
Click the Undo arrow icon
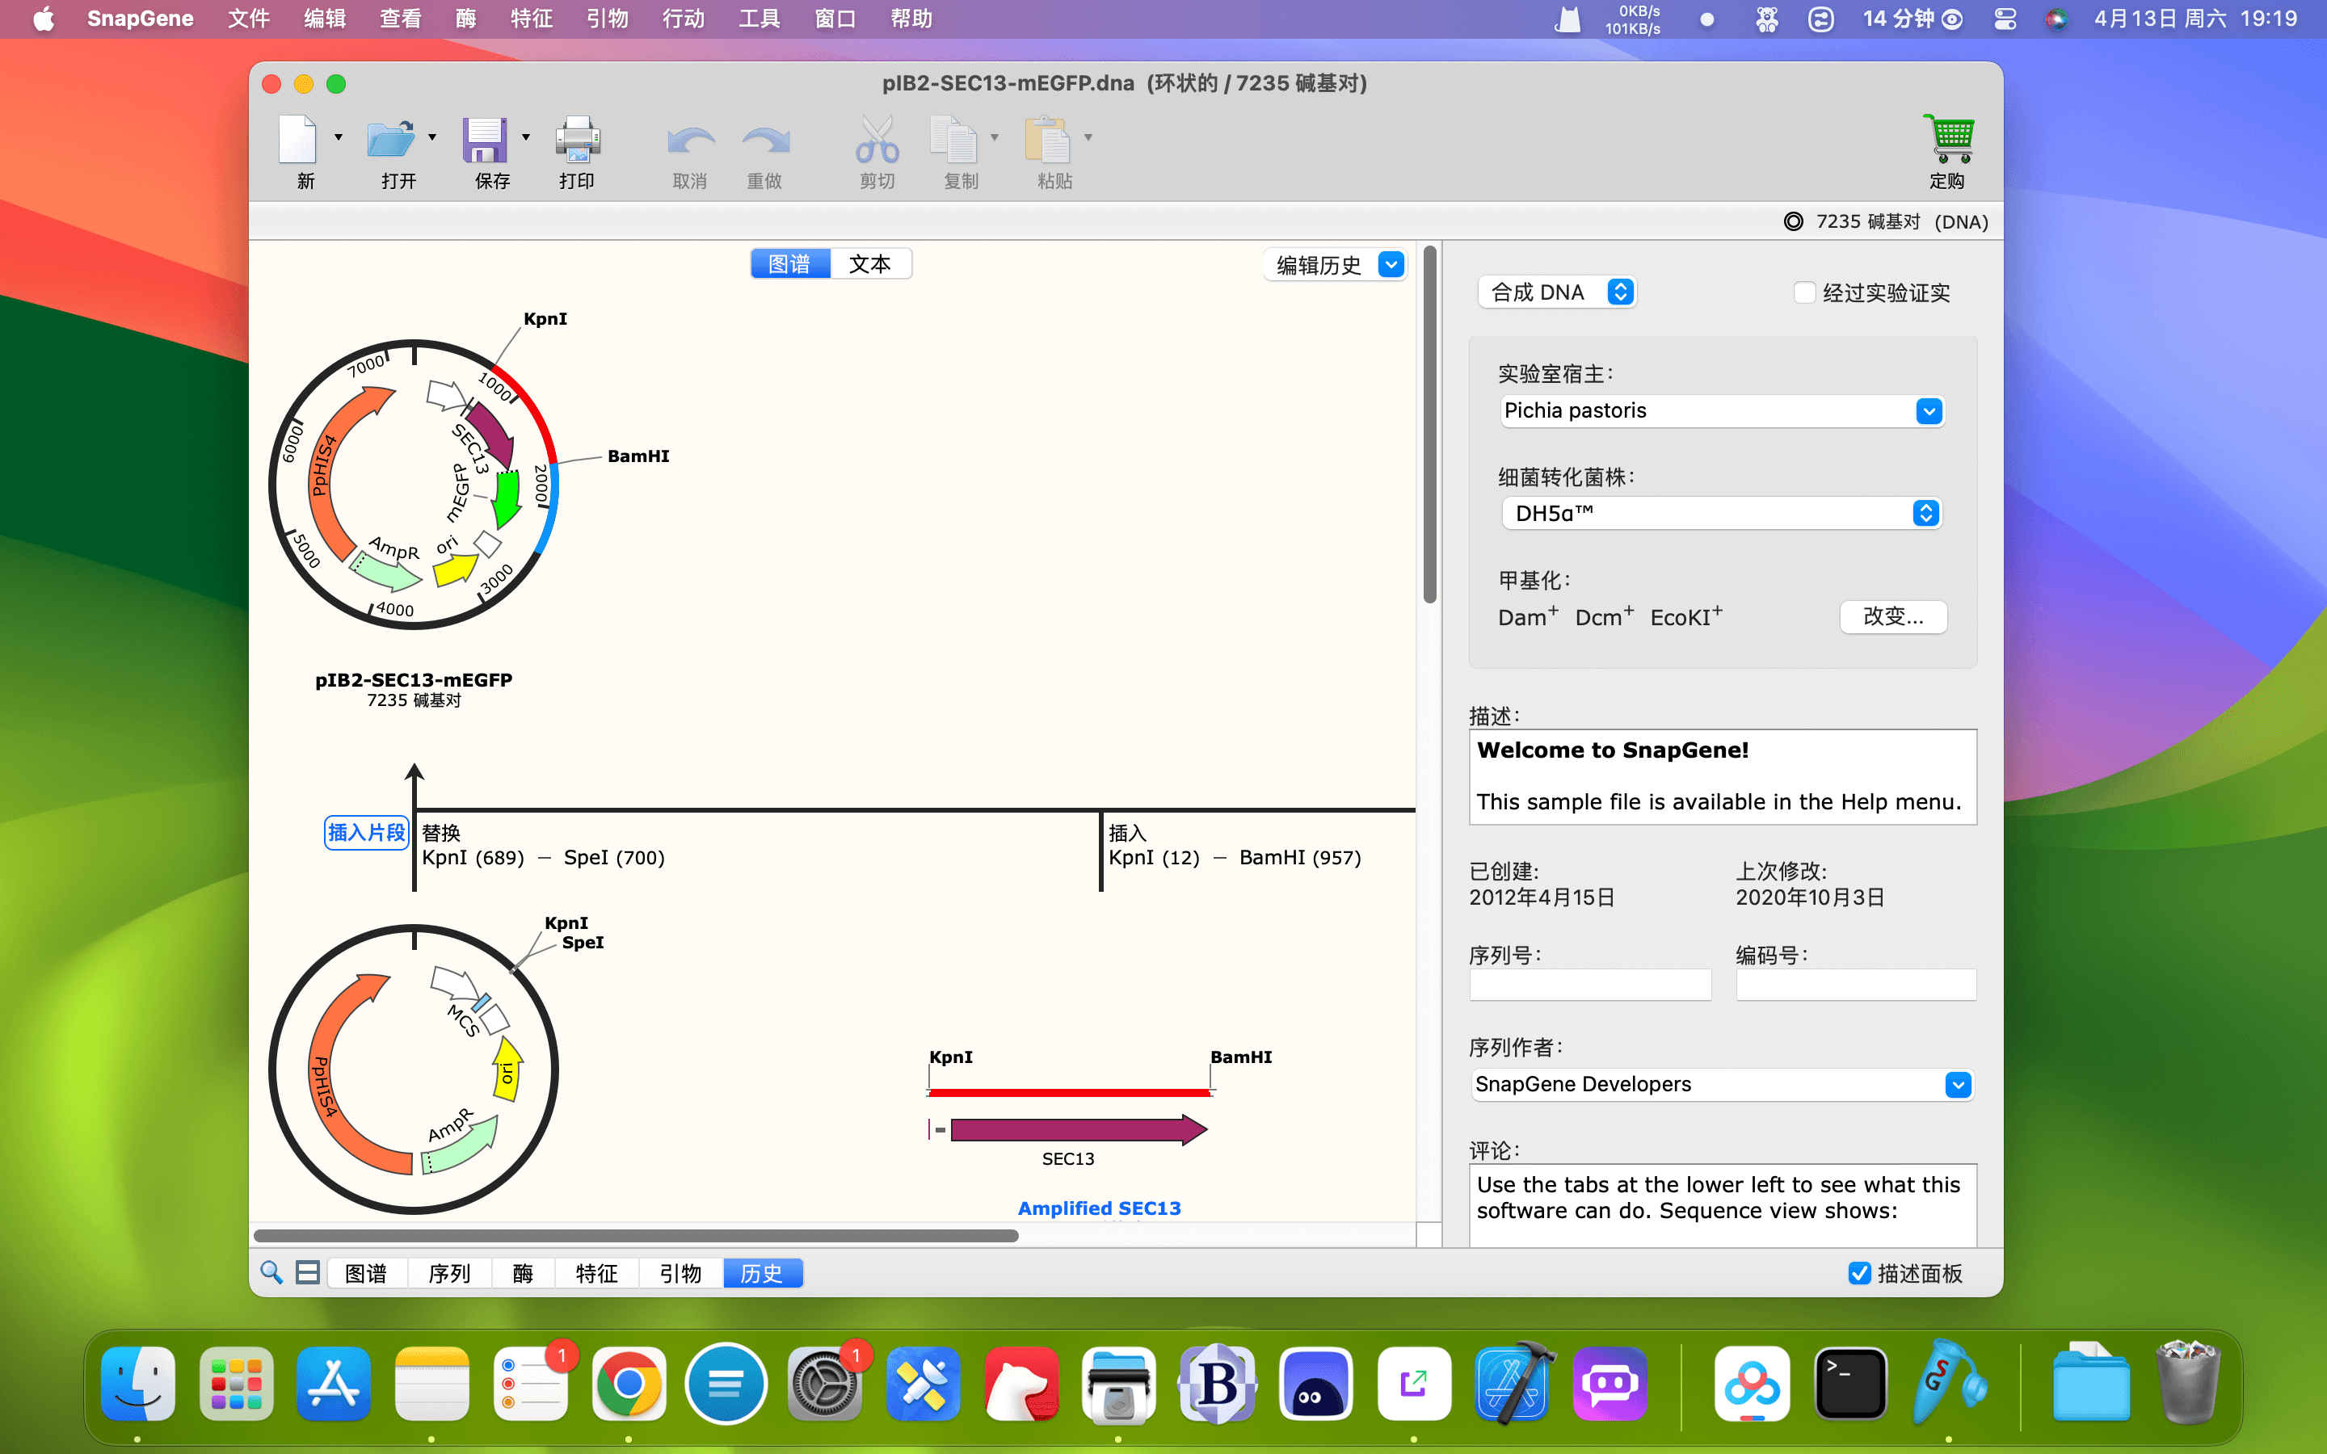pos(690,141)
